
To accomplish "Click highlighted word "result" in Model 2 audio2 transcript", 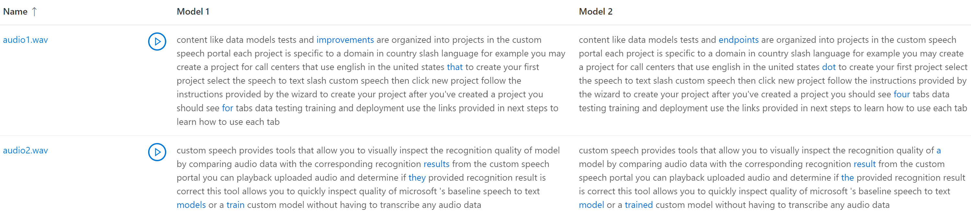I will pos(864,164).
